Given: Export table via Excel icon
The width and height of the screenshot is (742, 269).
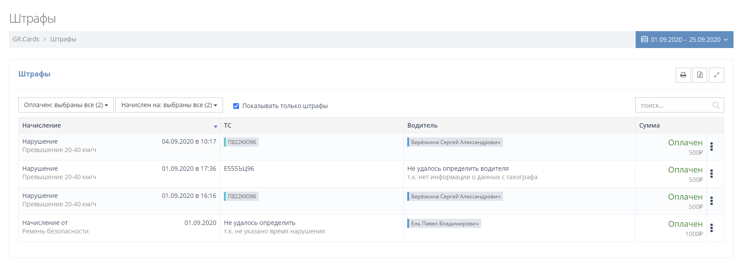Looking at the screenshot, I should 700,75.
